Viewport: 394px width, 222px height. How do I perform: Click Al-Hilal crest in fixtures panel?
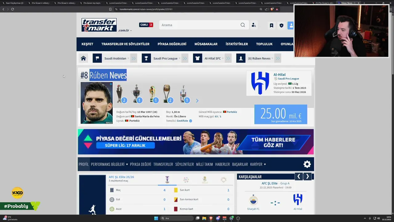[298, 199]
